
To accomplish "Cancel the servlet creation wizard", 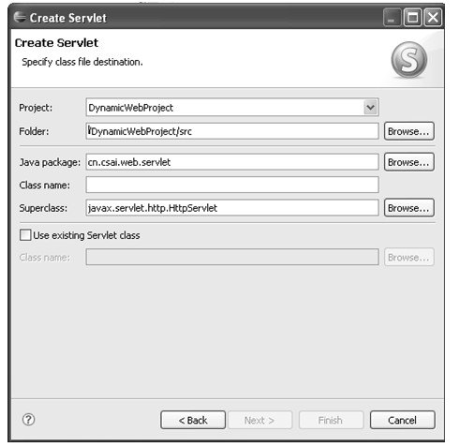I will (x=402, y=420).
